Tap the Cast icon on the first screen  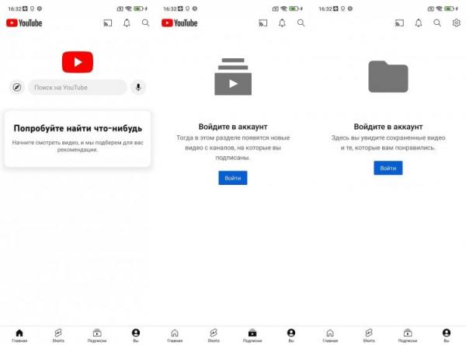(108, 23)
